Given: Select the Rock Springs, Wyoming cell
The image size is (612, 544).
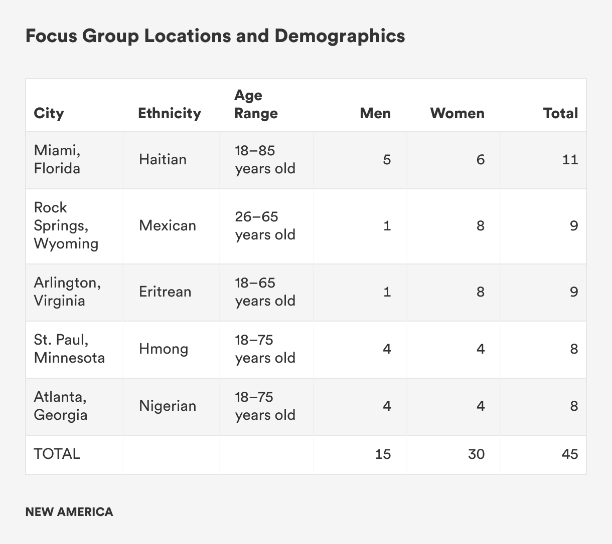Looking at the screenshot, I should point(66,225).
